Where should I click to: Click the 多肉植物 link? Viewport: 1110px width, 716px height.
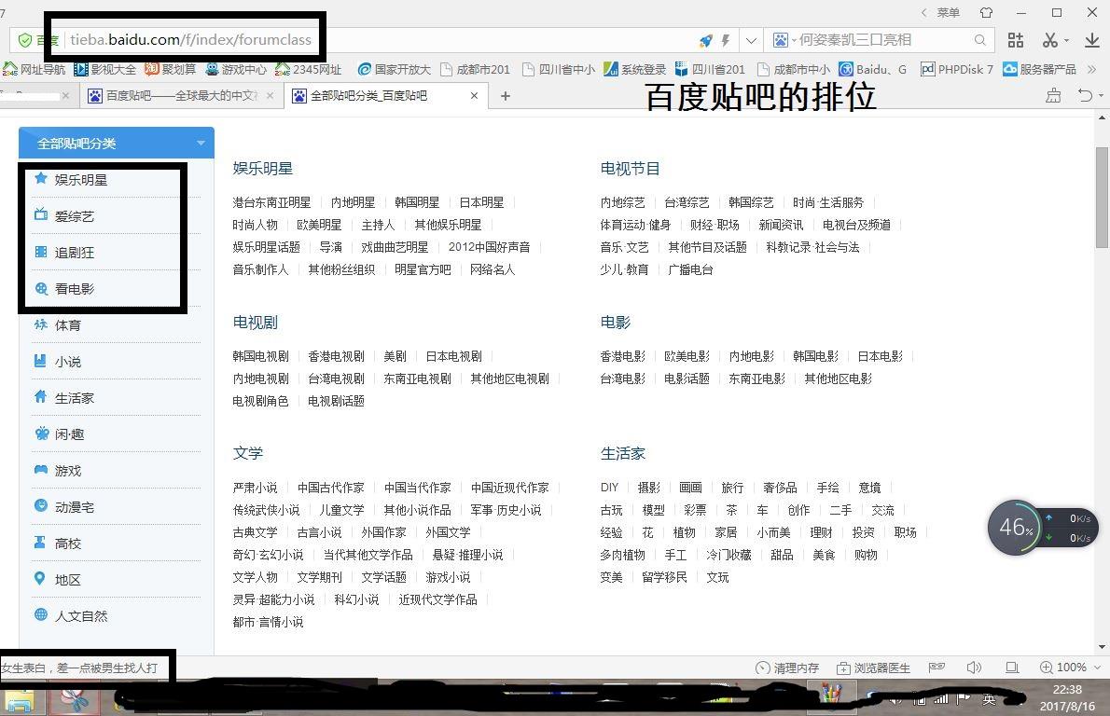(x=622, y=555)
